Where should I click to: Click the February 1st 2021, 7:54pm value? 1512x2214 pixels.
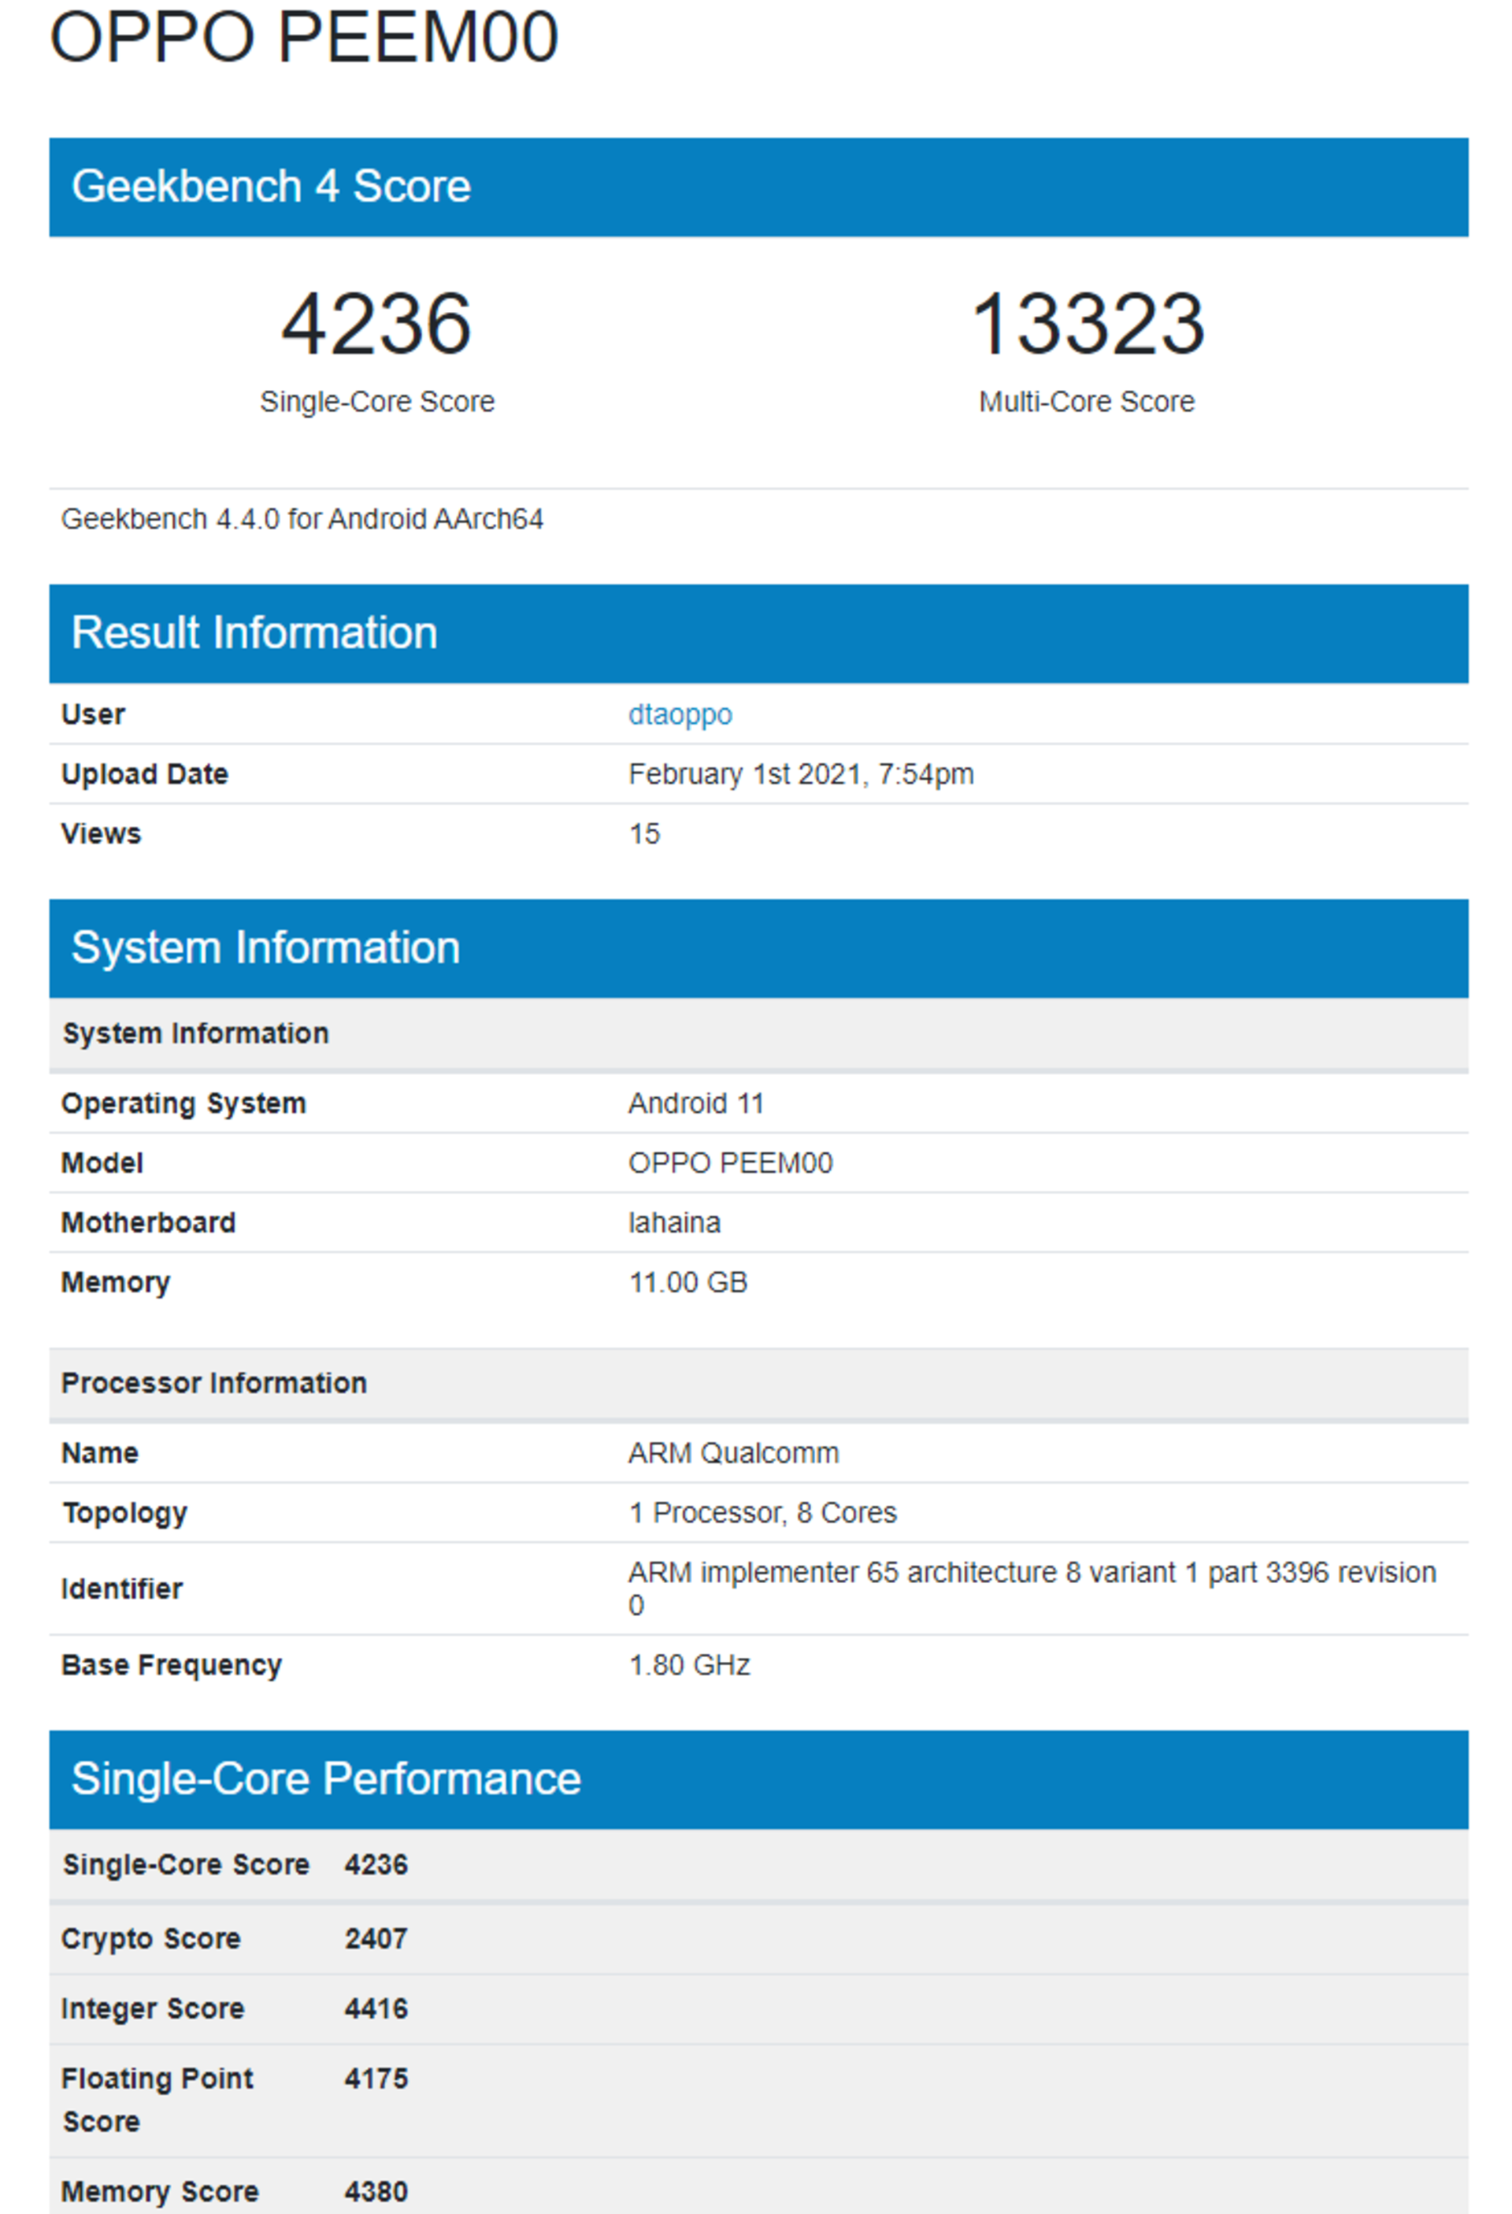tap(800, 774)
